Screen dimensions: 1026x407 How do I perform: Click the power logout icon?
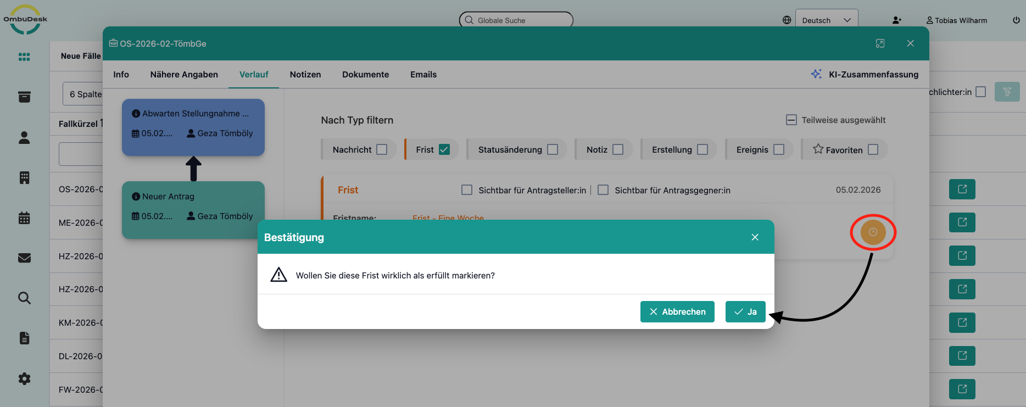(1016, 20)
